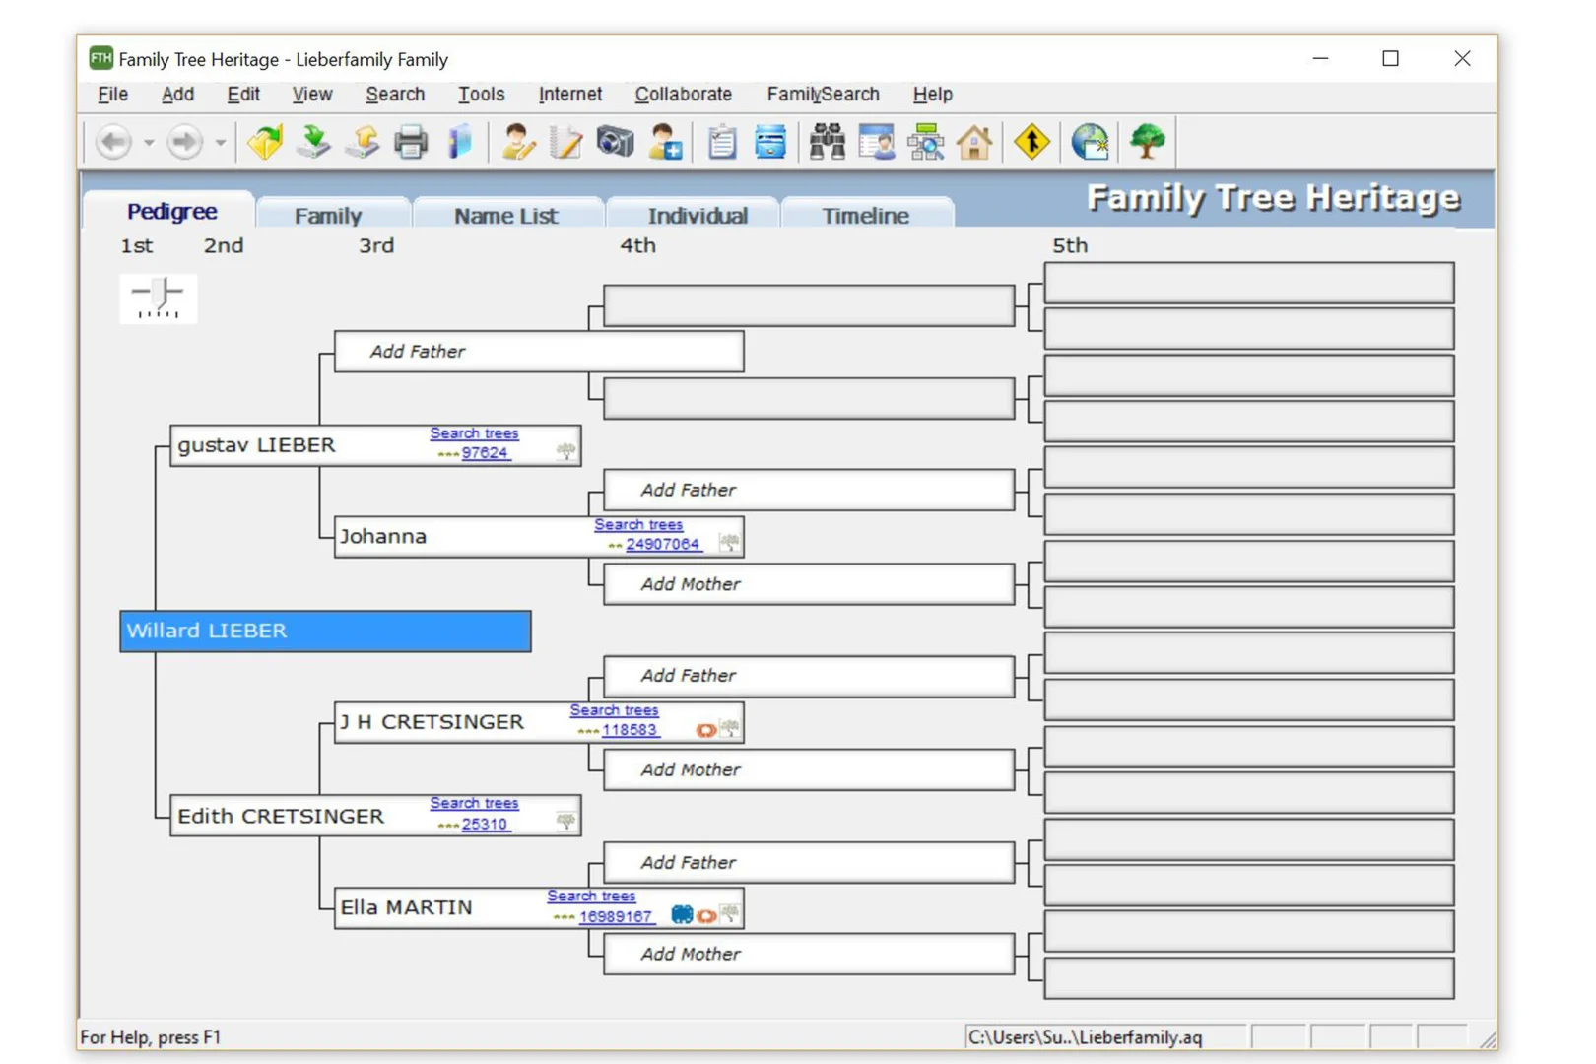Image resolution: width=1596 pixels, height=1064 pixels.
Task: Open the FamilySearch menu
Action: pos(823,94)
